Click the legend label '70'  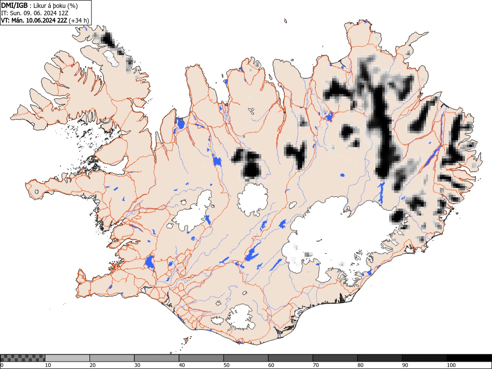[x=316, y=365]
